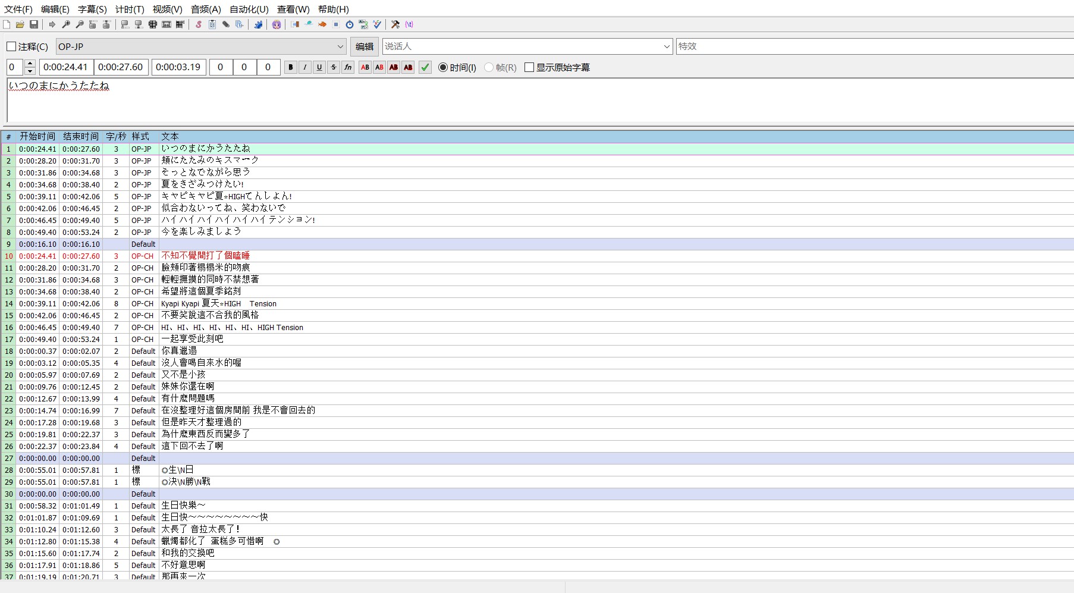Open script Properties clipboard icon
This screenshot has height=593, width=1074.
click(212, 24)
